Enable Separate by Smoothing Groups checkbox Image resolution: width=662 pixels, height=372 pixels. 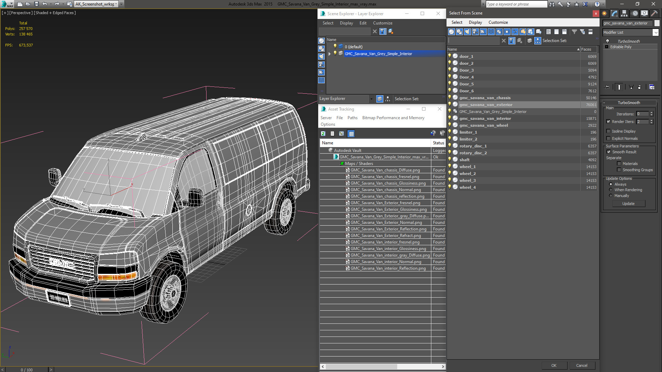point(619,170)
